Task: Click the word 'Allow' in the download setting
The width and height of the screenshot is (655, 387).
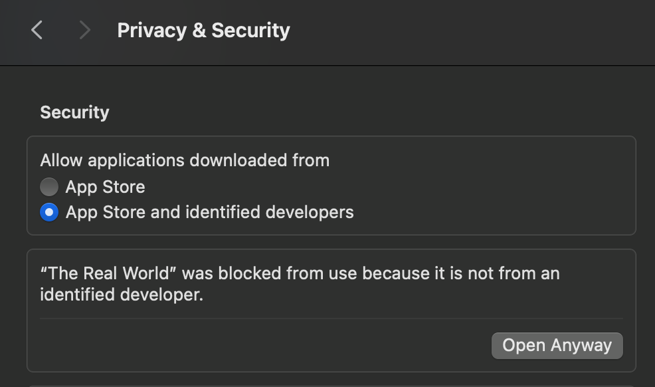Action: [62, 160]
